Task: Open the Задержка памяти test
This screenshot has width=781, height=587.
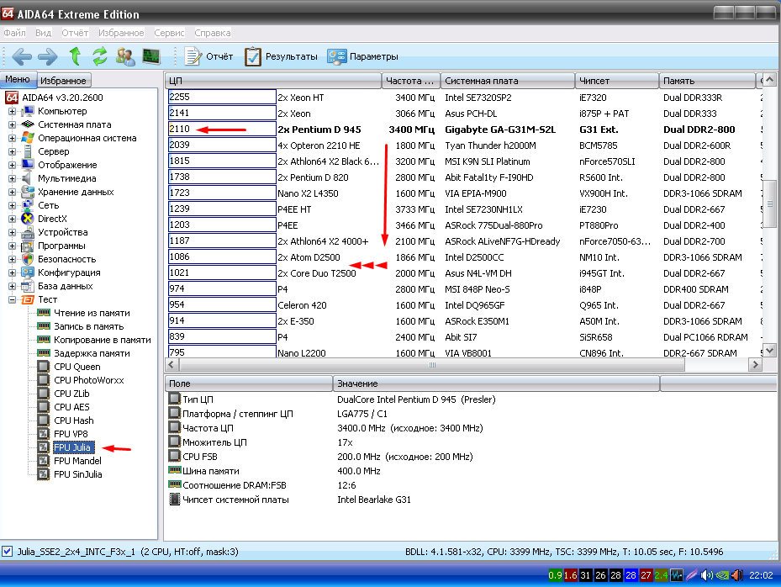Action: click(x=85, y=353)
